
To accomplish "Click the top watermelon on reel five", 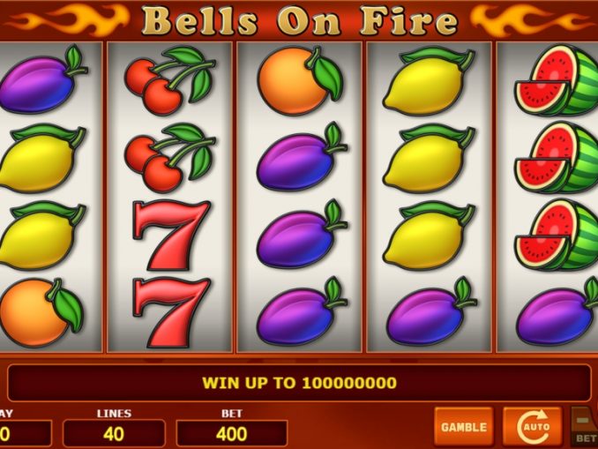I will (x=556, y=81).
